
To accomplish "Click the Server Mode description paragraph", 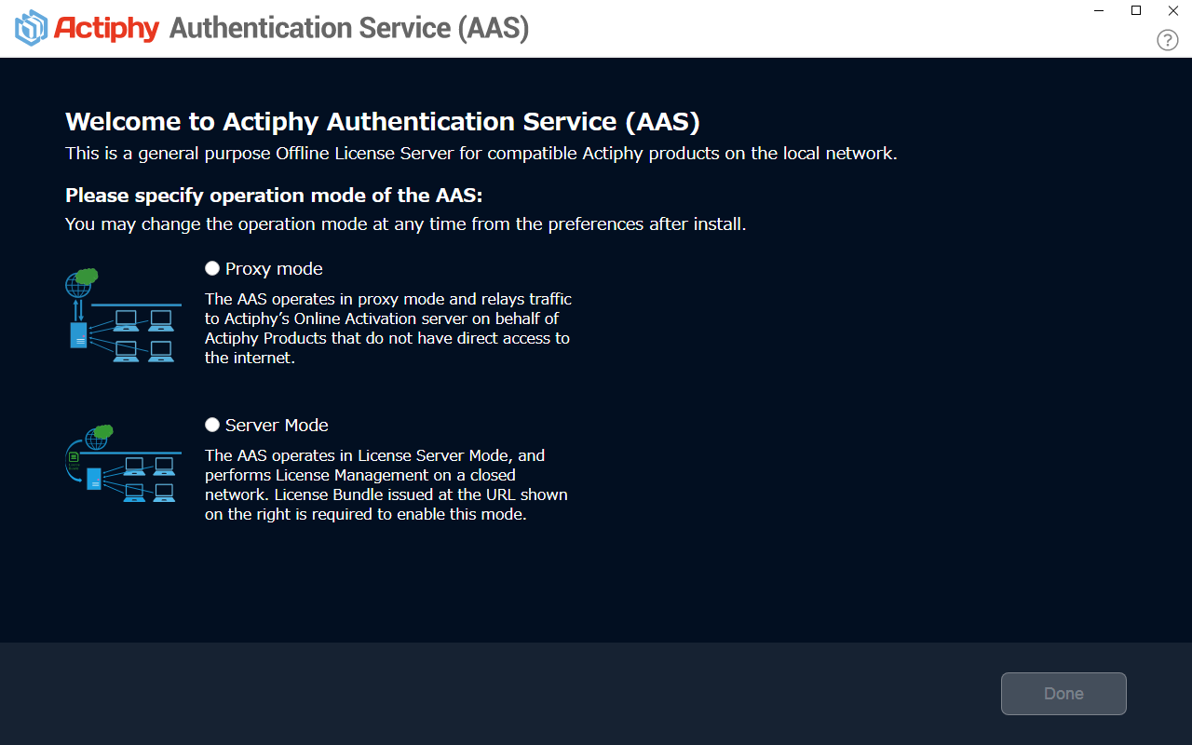I will click(x=386, y=484).
